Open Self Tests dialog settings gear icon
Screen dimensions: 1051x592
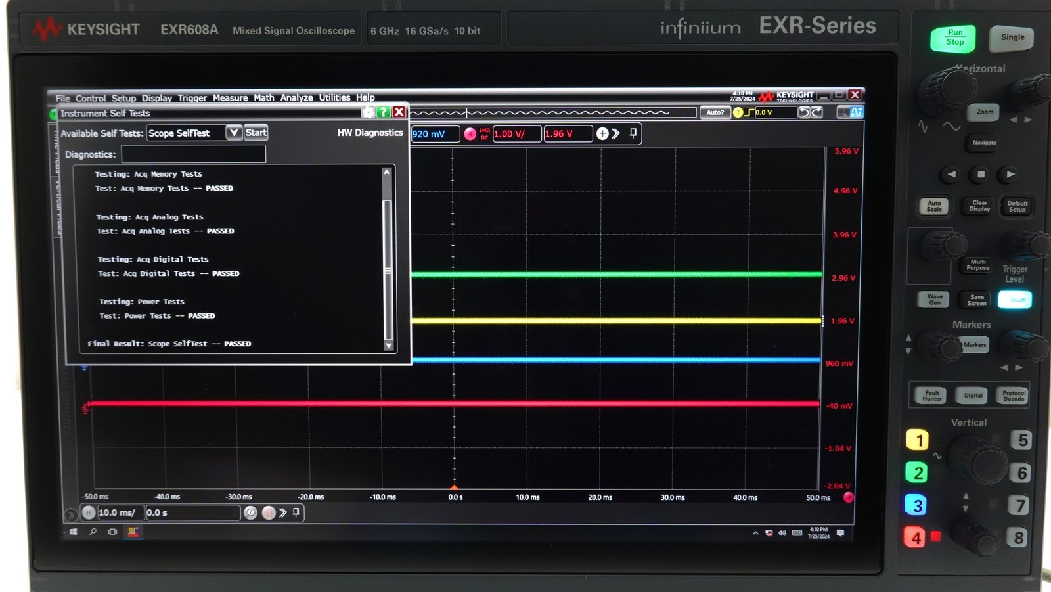click(x=368, y=112)
